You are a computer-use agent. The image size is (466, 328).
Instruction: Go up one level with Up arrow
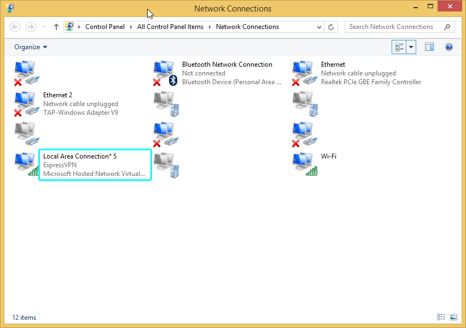click(x=56, y=27)
